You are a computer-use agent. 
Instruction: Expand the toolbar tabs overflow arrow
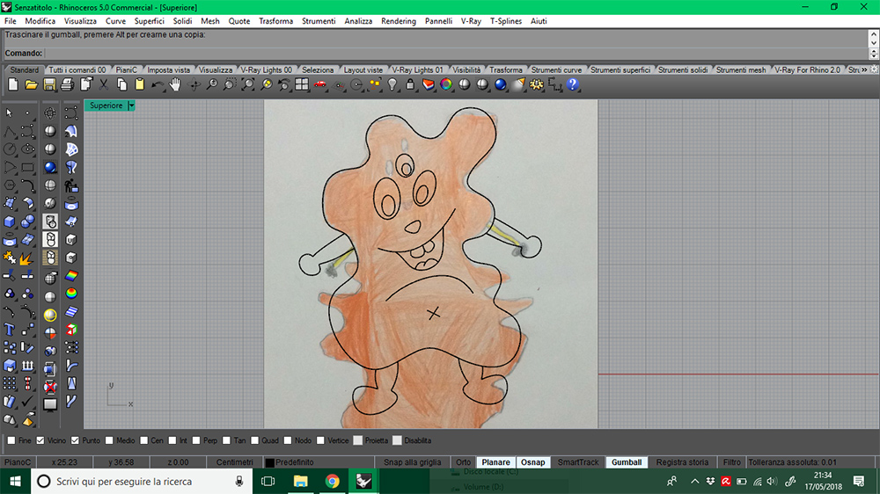tap(864, 69)
